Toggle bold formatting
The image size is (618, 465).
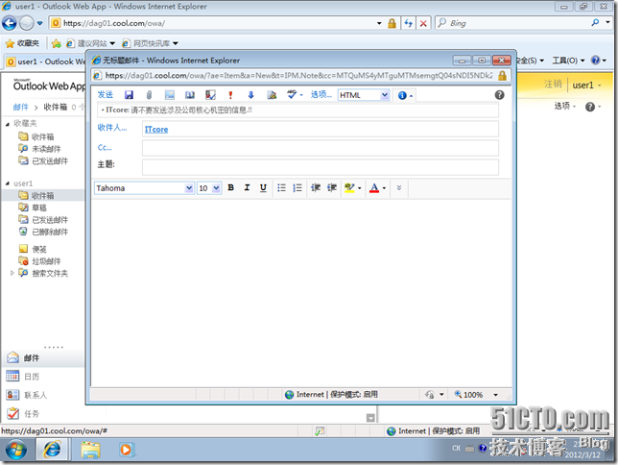[x=230, y=188]
